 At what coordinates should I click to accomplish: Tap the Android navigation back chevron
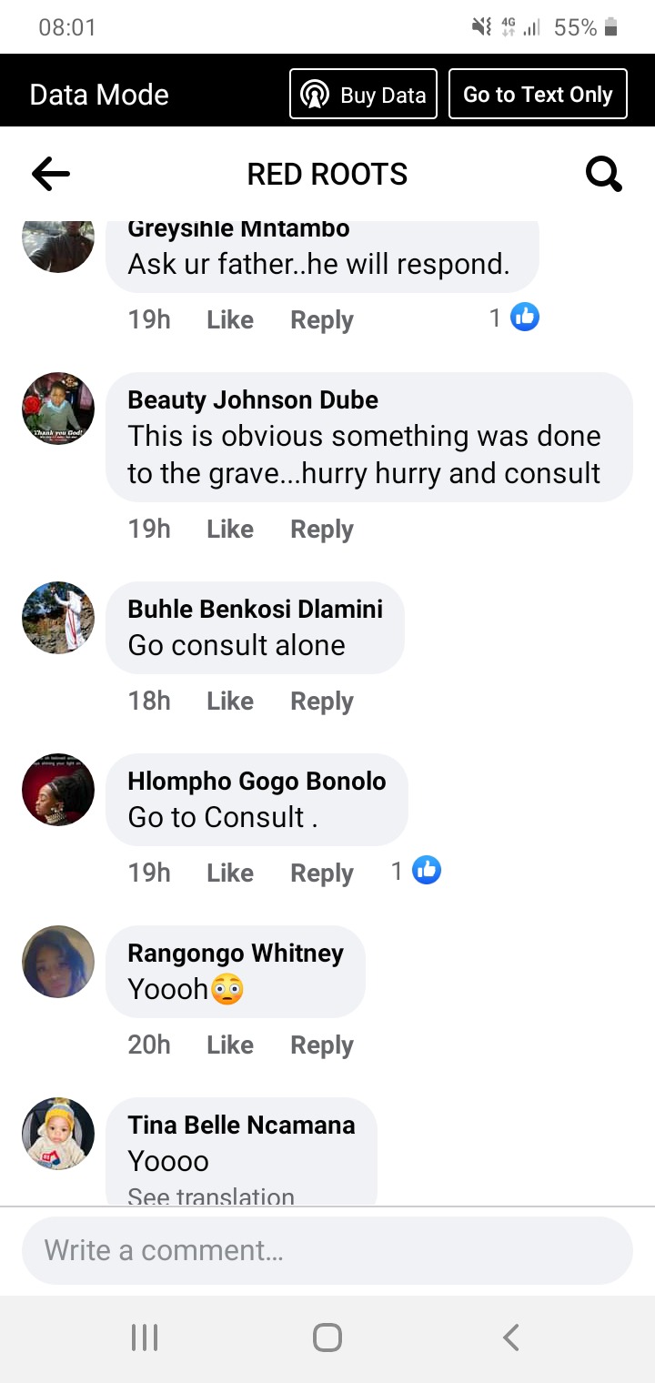[x=510, y=1337]
